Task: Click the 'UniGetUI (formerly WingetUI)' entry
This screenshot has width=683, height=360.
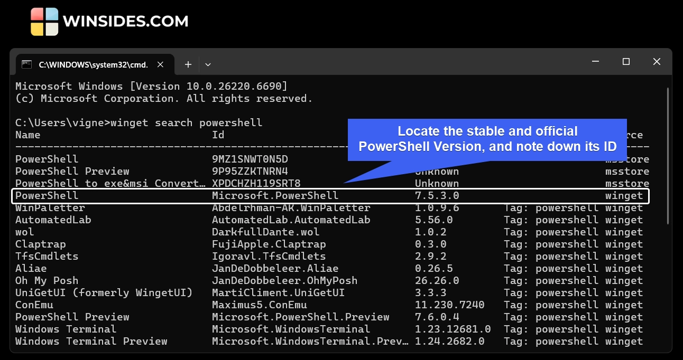Action: pos(104,293)
